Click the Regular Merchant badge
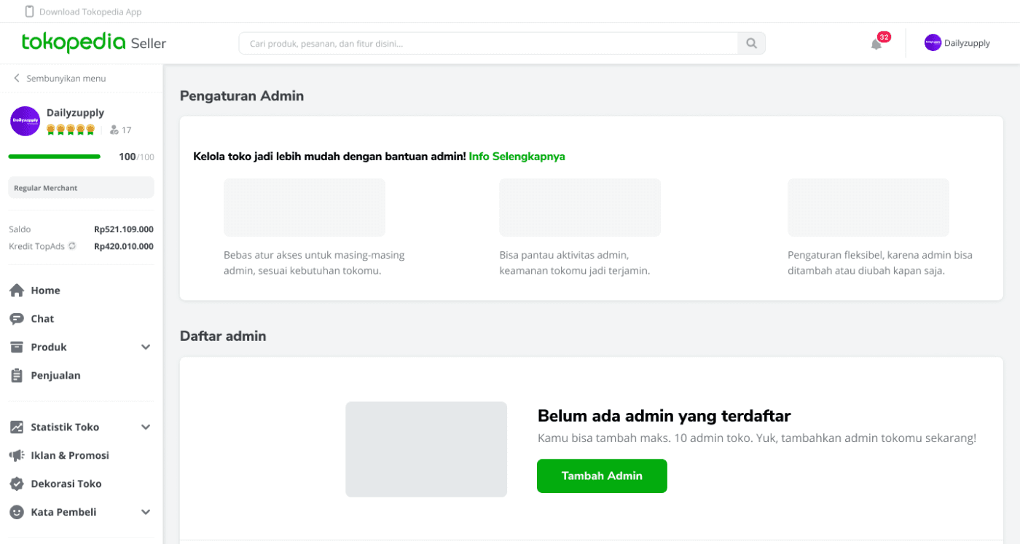This screenshot has height=544, width=1020. pyautogui.click(x=81, y=187)
